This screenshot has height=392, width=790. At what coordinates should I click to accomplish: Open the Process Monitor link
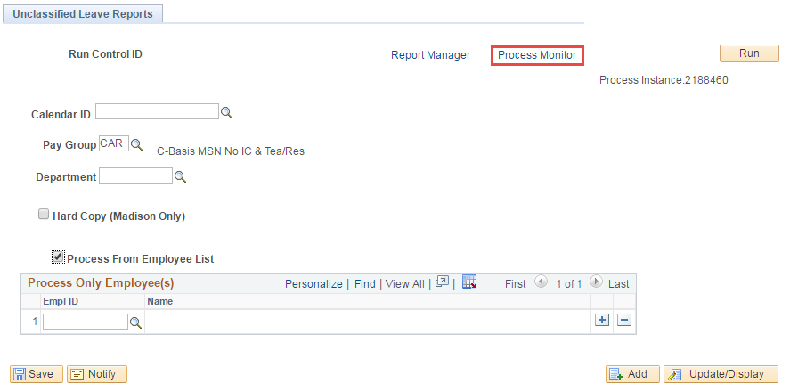pos(537,55)
